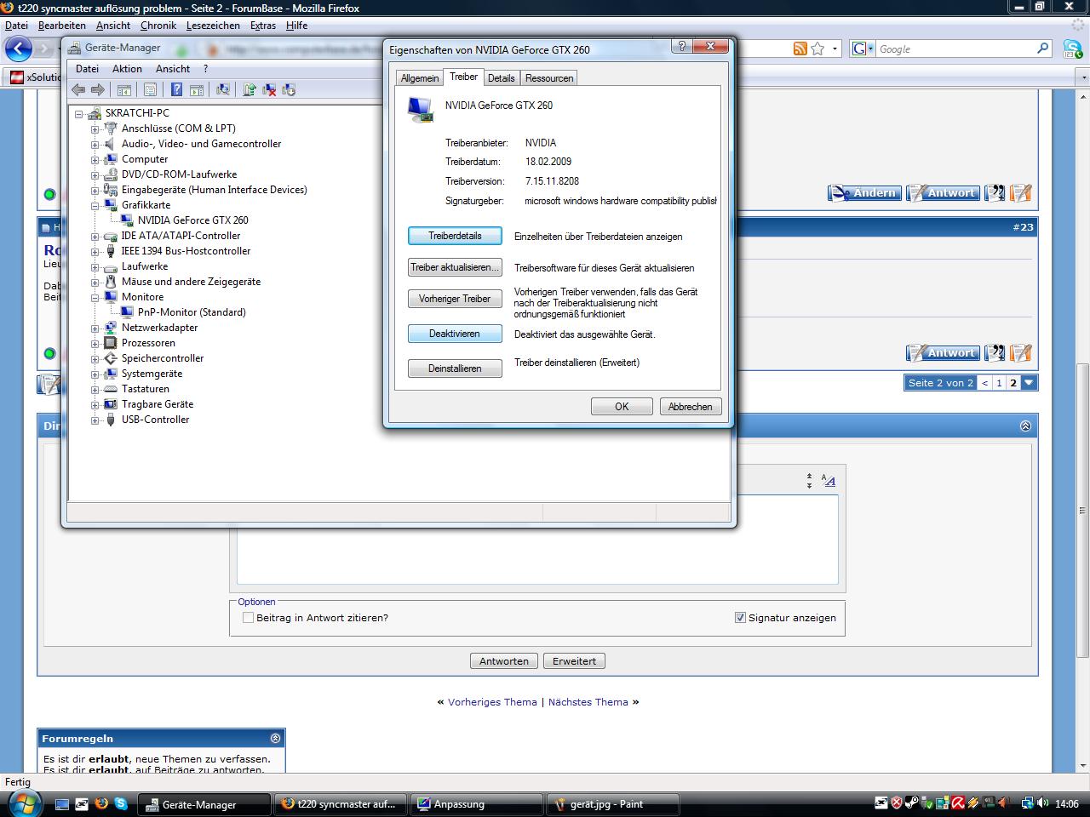Click Abbrechen in properties dialog
Image resolution: width=1090 pixels, height=817 pixels.
click(x=691, y=407)
